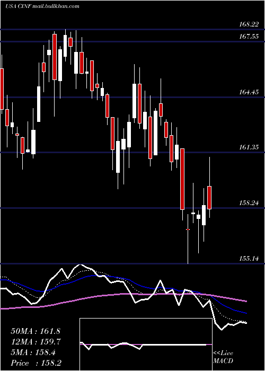265x371 pixels.
Task: Click the 158.24 price level label
Action: point(249,203)
